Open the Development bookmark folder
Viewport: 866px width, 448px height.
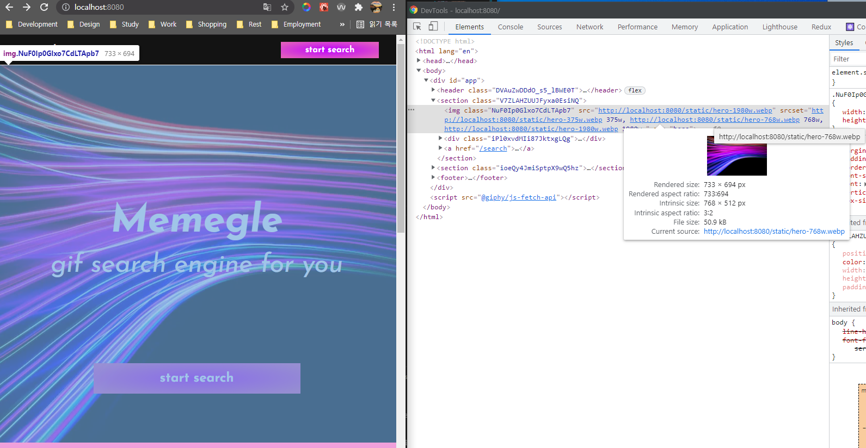32,24
